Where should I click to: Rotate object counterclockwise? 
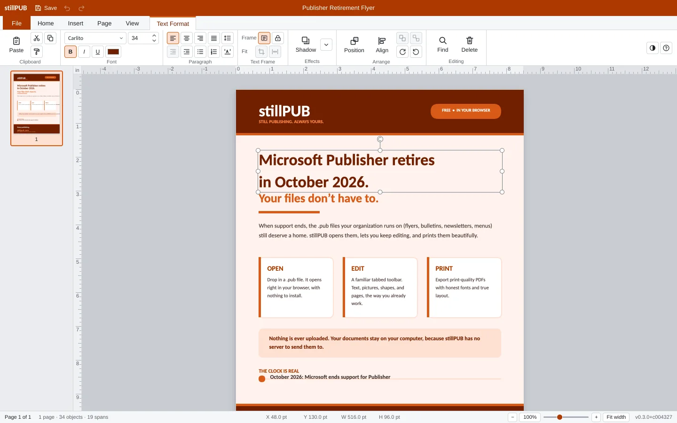pyautogui.click(x=416, y=52)
